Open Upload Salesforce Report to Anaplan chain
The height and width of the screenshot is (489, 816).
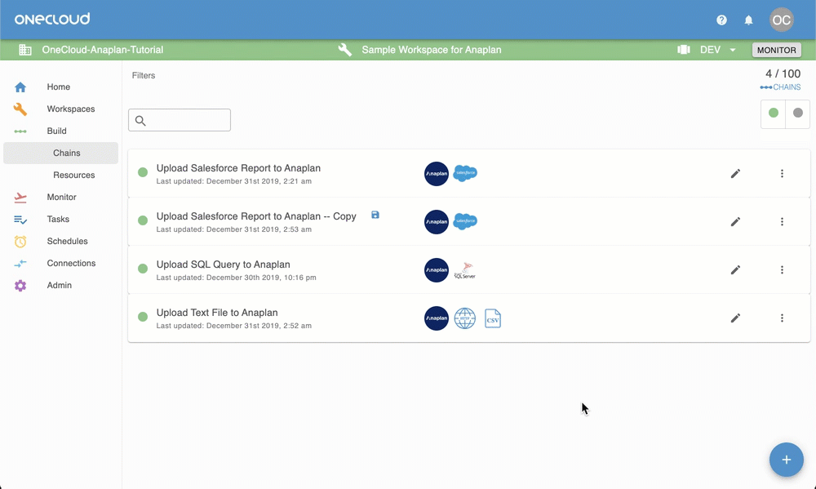point(238,168)
